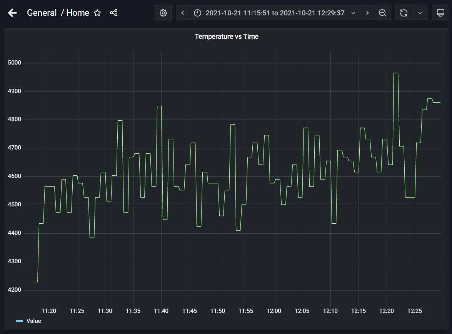
Task: Shift the time range forward
Action: [367, 13]
